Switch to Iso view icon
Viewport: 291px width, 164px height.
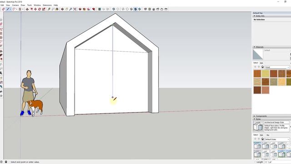(145, 9)
